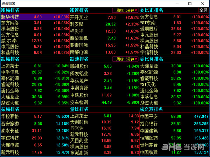Click the 涨幅排名 section header
This screenshot has height=157, width=210.
[10, 10]
